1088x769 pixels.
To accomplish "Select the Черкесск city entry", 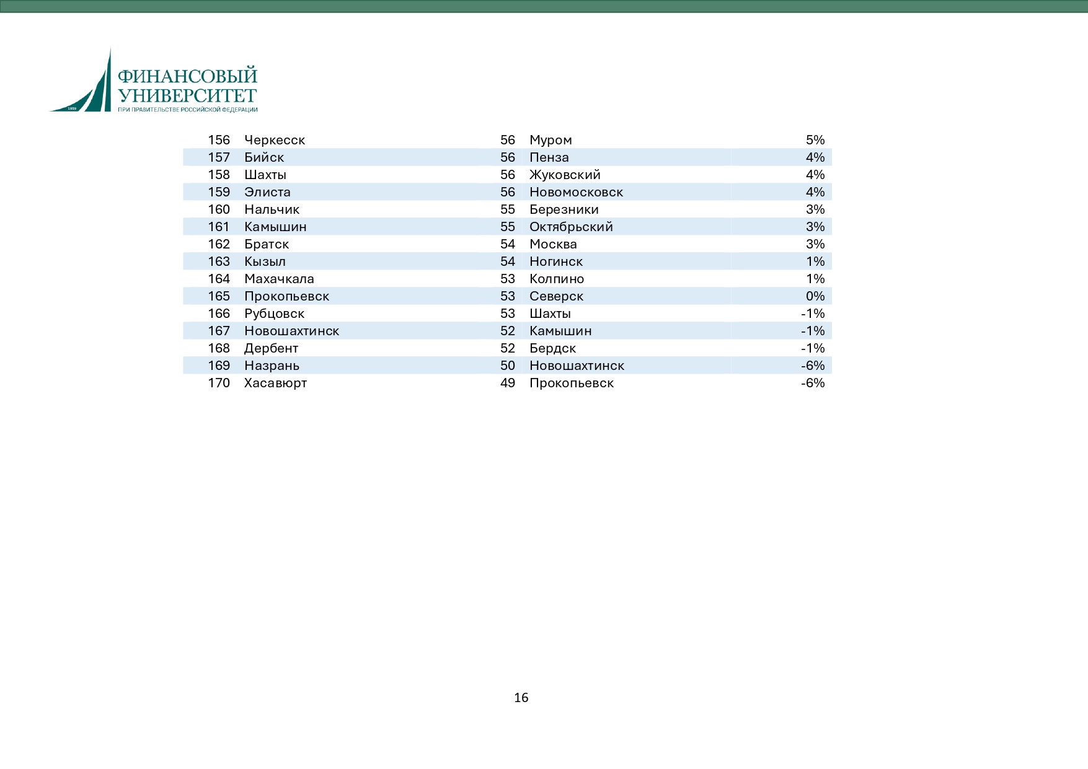I will coord(275,140).
